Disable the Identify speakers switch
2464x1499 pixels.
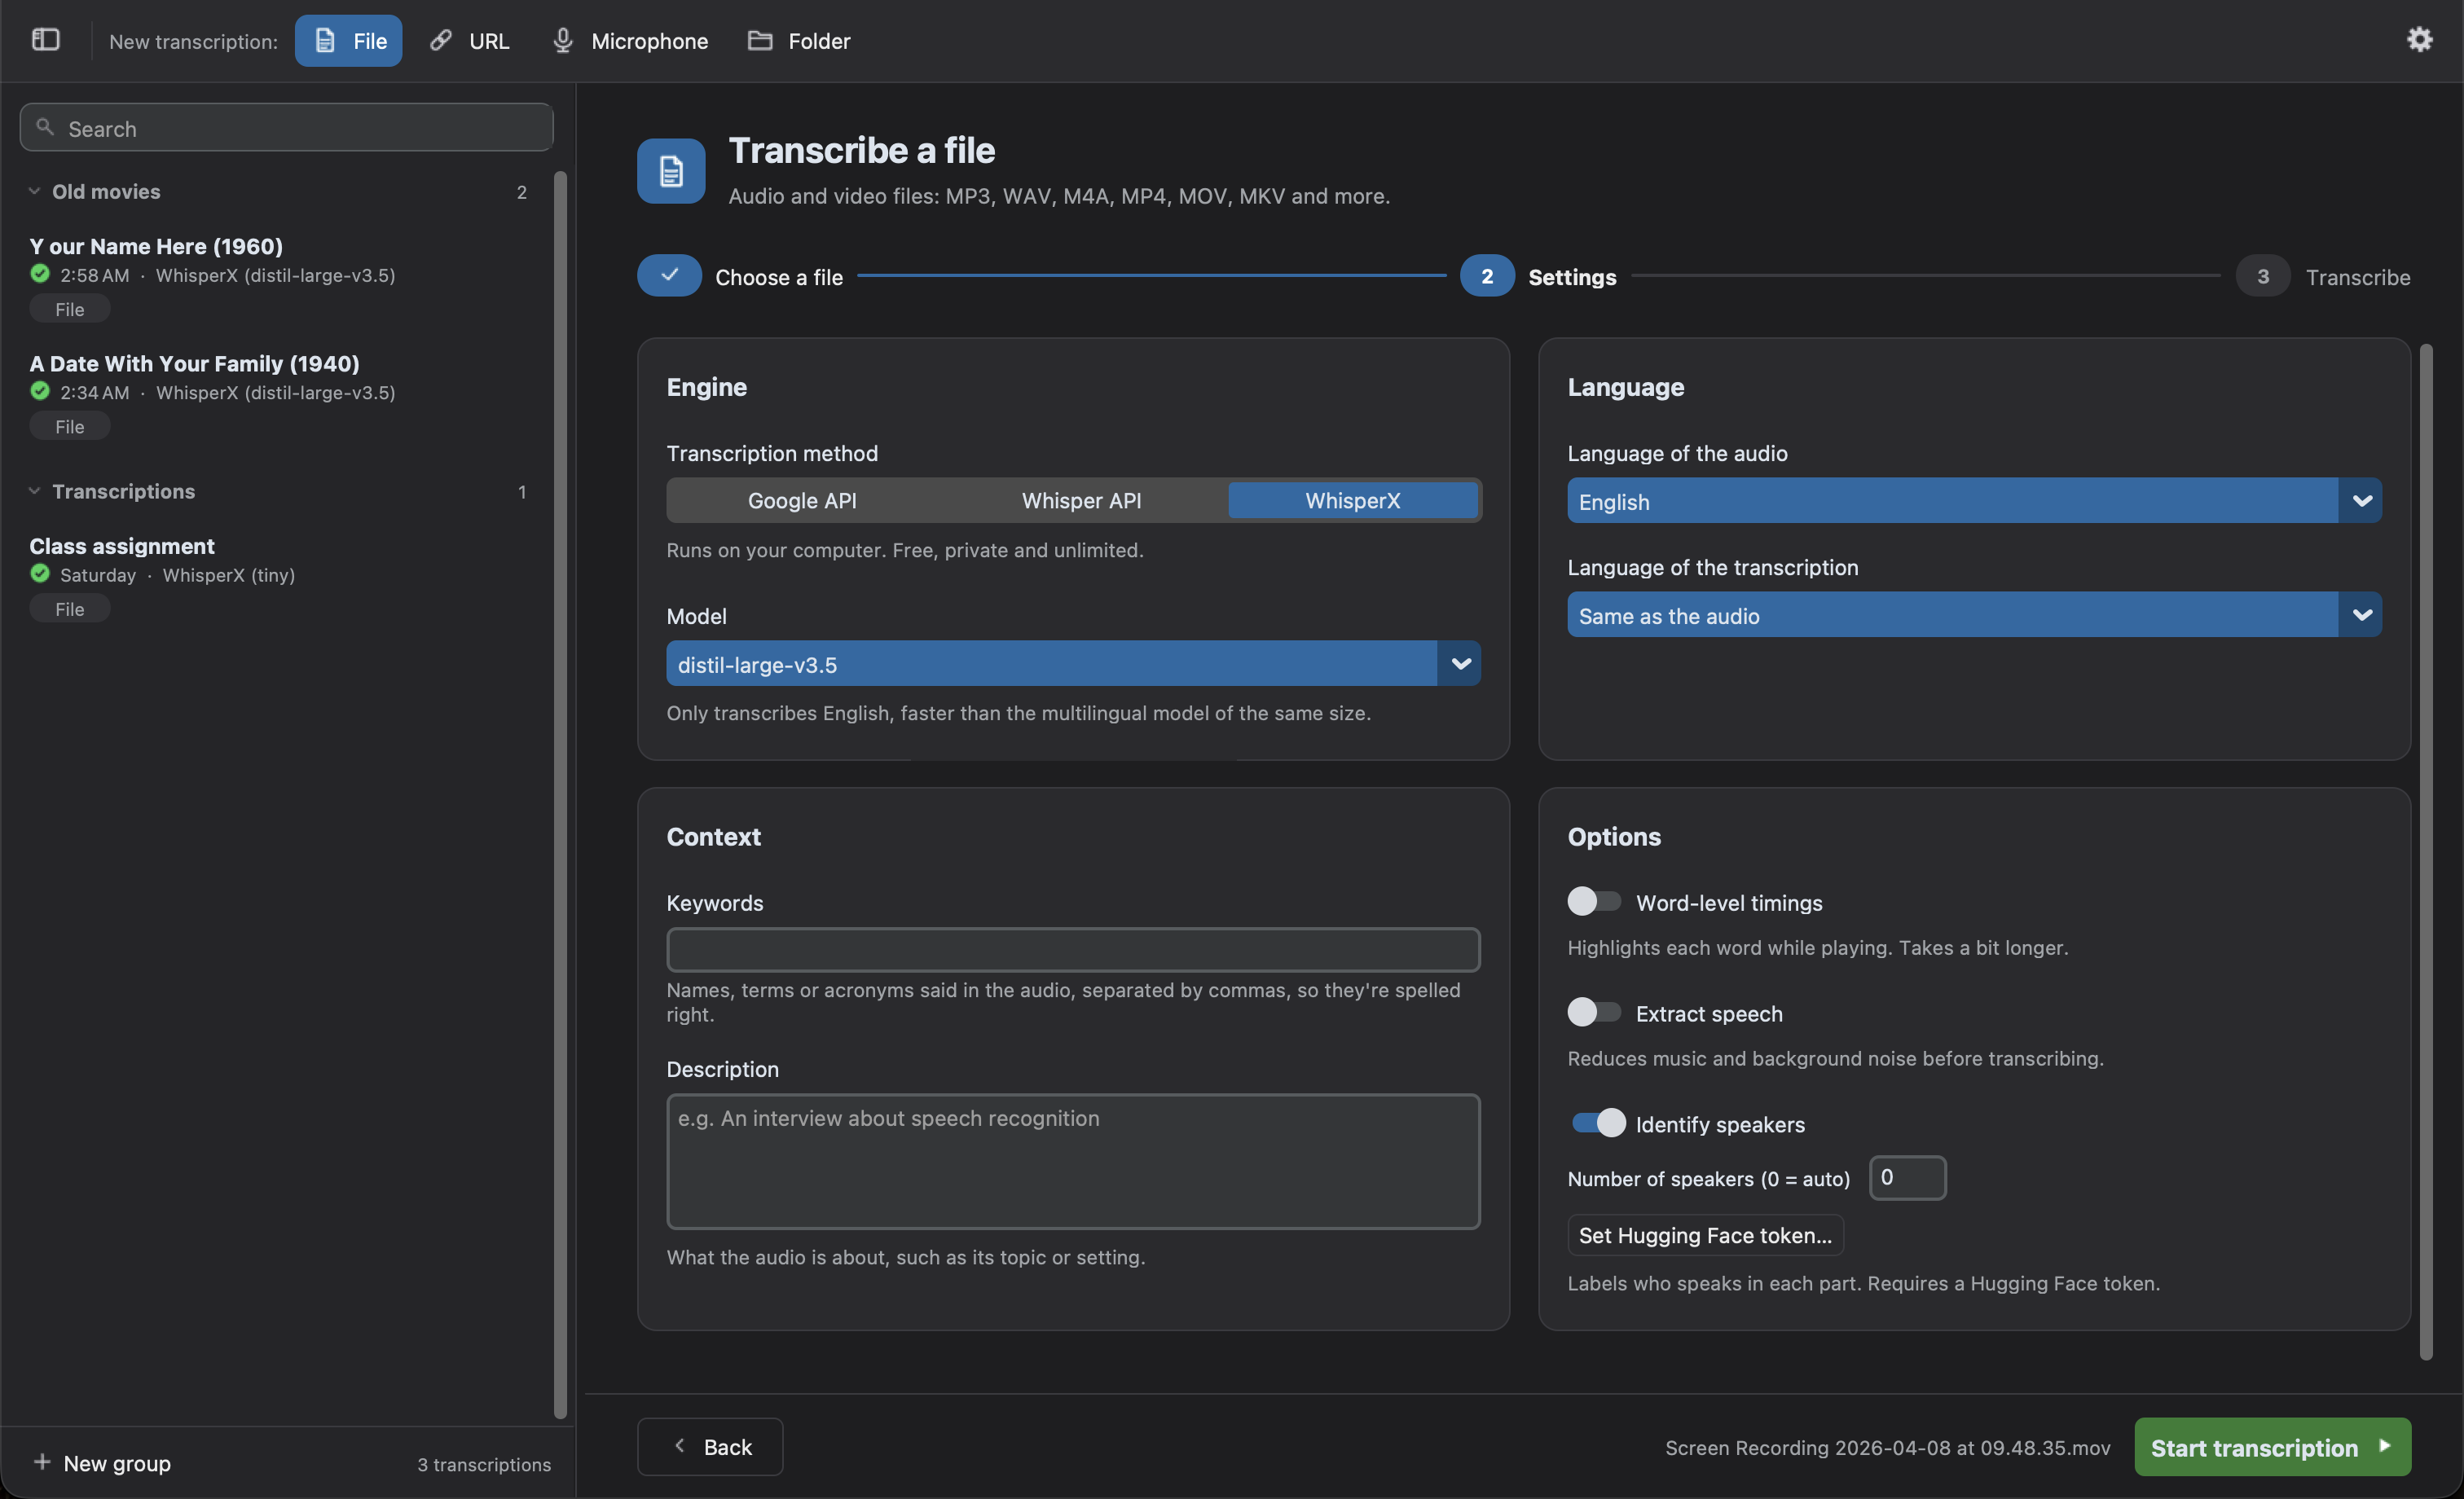pyautogui.click(x=1598, y=1124)
